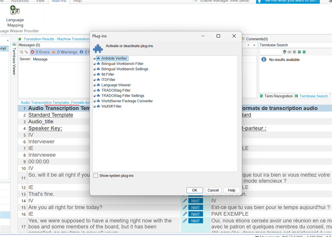This screenshot has width=332, height=237.
Task: Disable the Language Weaver plug-in checkbox
Action: pyautogui.click(x=95, y=85)
